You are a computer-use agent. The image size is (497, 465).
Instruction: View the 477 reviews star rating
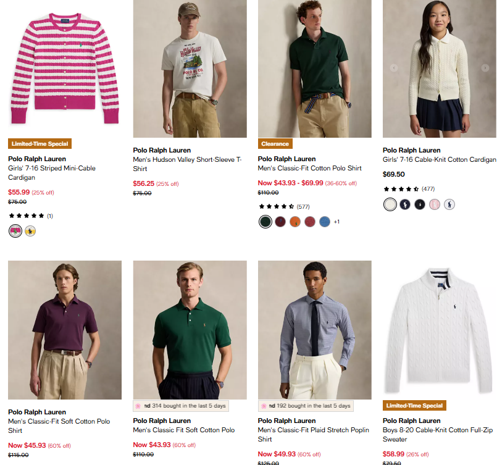point(409,189)
